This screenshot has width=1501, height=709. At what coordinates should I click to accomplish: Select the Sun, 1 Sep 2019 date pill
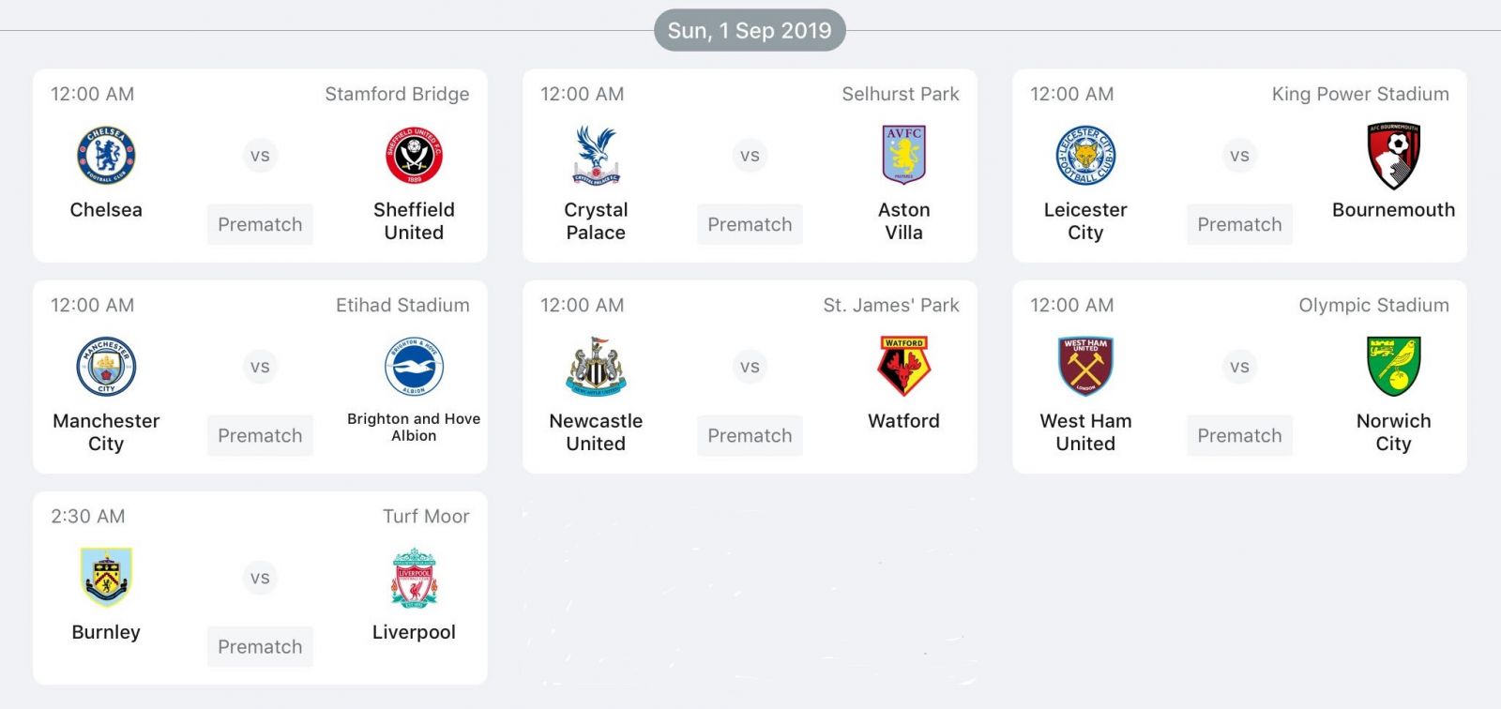coord(750,30)
